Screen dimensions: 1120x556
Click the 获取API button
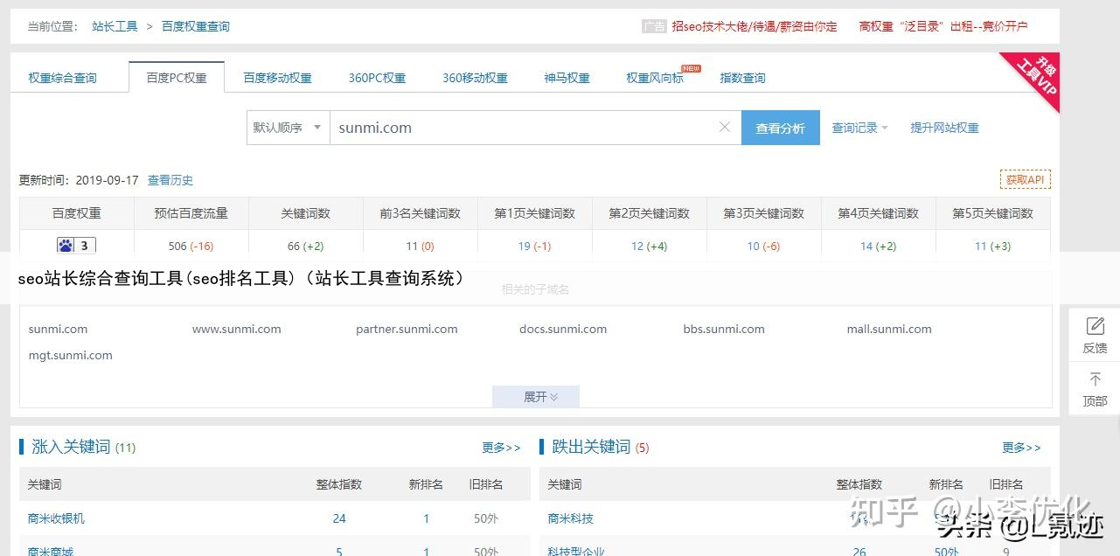[x=1025, y=180]
